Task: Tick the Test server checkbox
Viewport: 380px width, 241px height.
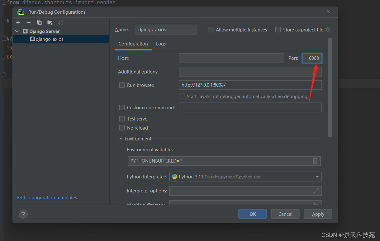Action: 122,119
